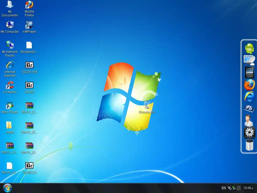Screen dimensions: 257x193
Task: Open the settings gear in the dock
Action: click(249, 132)
